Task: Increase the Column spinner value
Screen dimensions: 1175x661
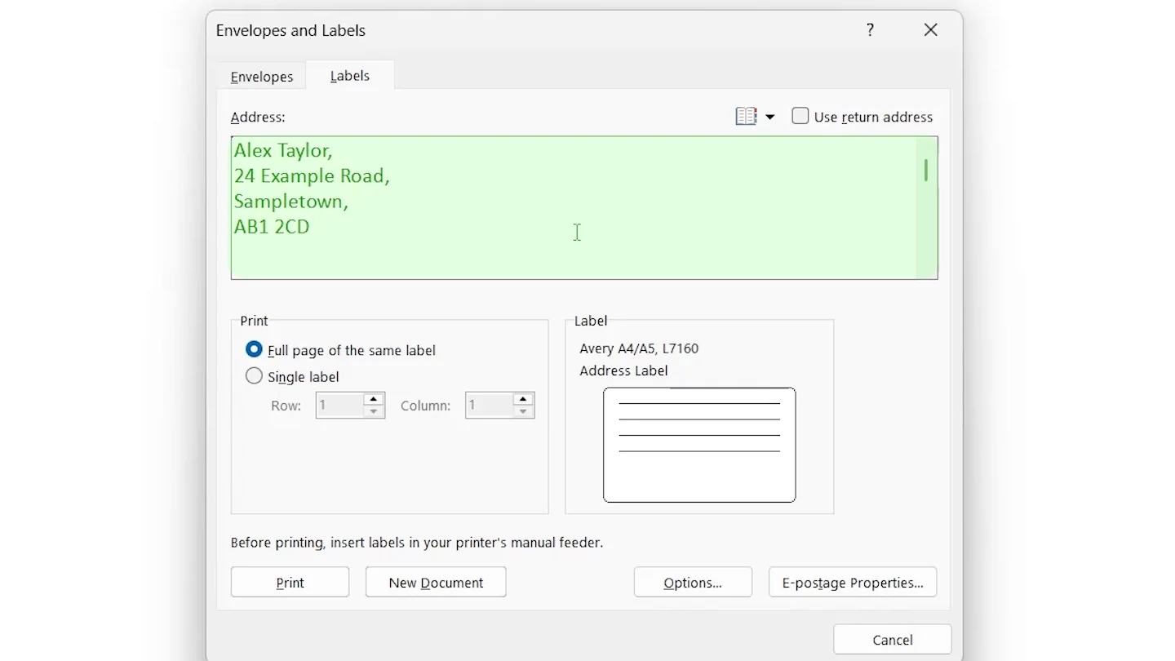Action: [523, 399]
